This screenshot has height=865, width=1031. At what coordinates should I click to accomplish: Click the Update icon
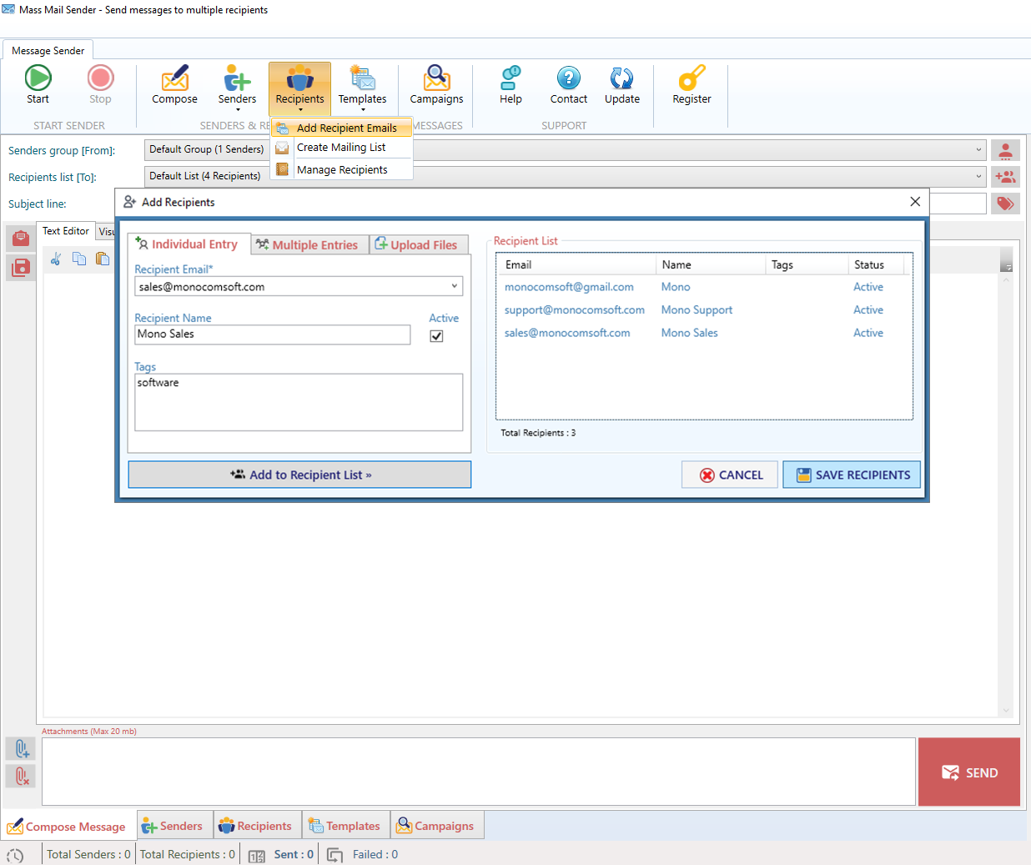[622, 78]
